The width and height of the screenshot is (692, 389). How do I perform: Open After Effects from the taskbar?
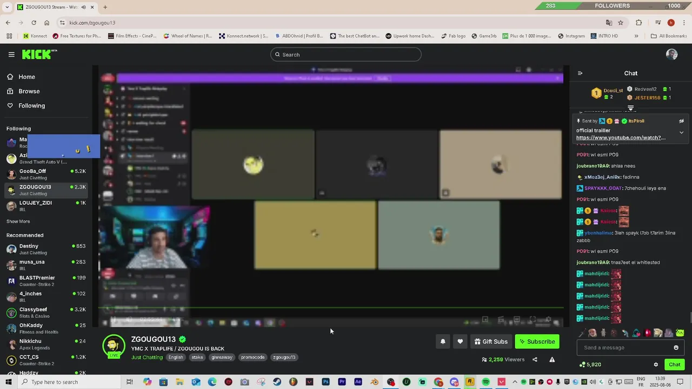[358, 382]
